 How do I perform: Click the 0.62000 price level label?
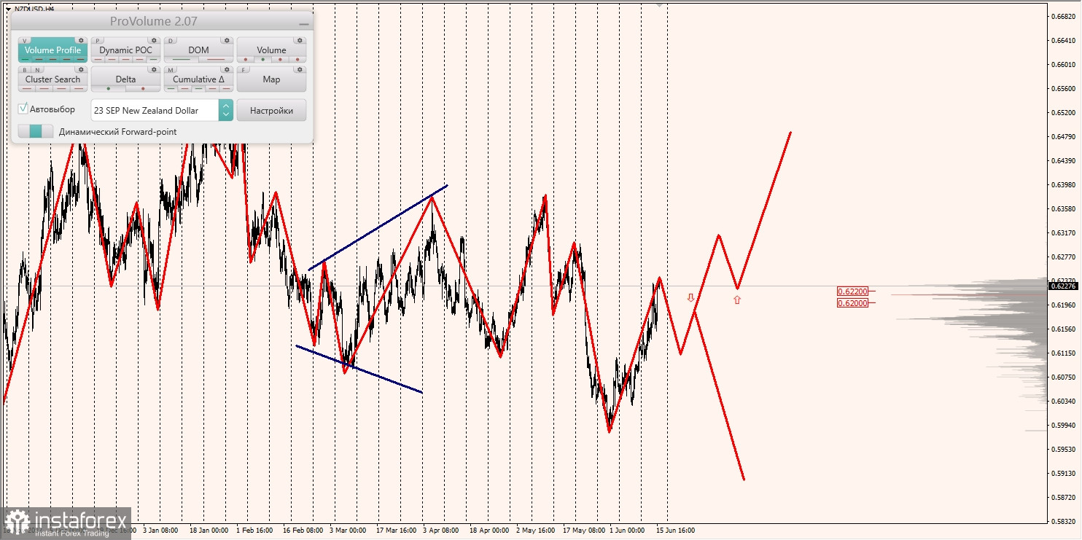[852, 302]
